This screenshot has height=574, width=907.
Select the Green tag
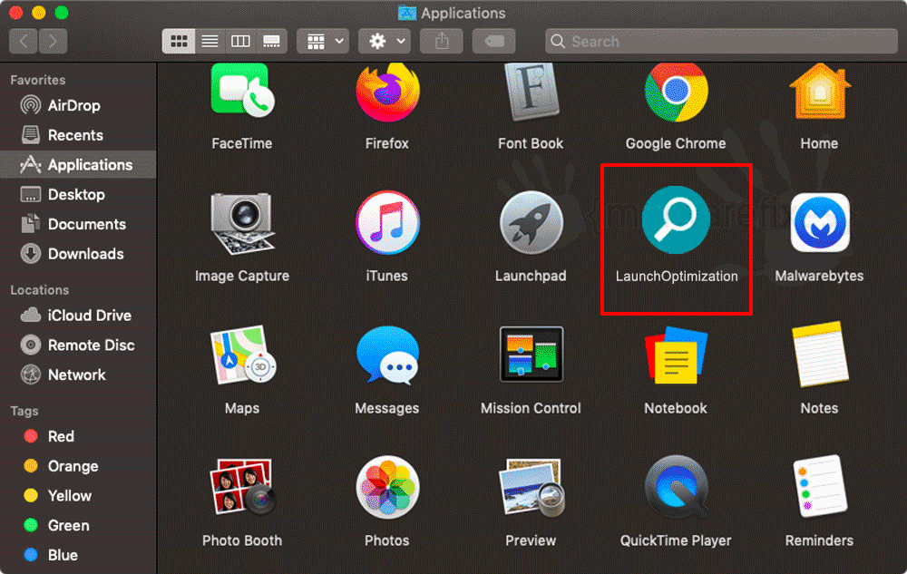pos(78,525)
